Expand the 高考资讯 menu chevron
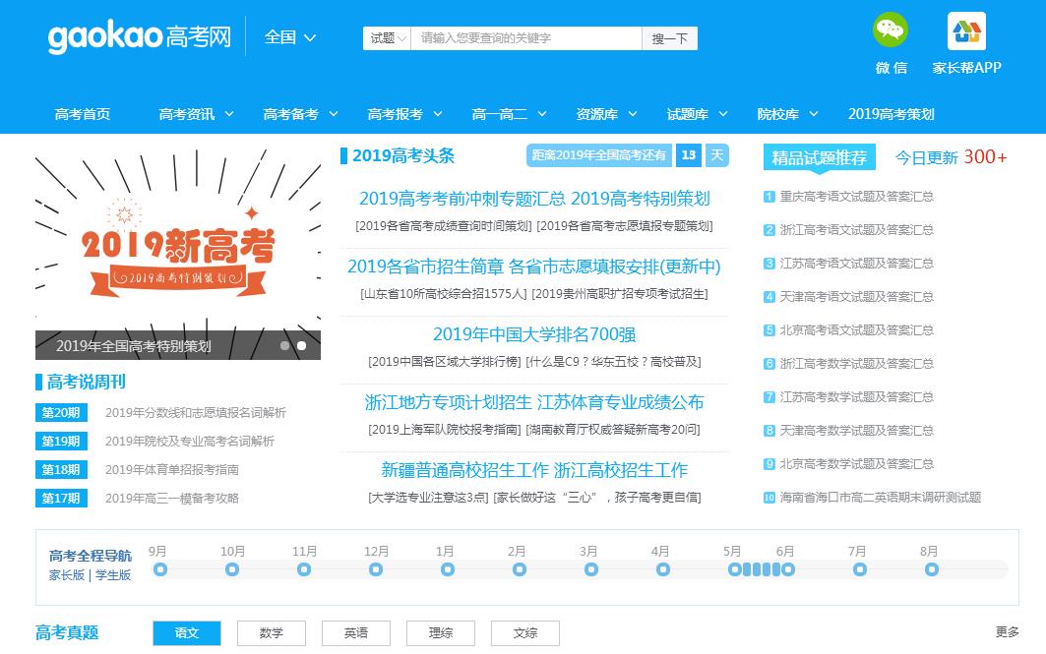Screen dimensions: 1046x654 [x=229, y=114]
